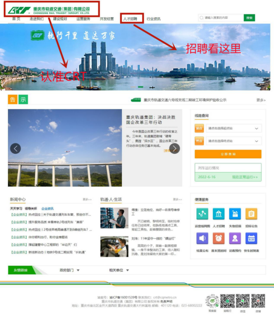This screenshot has height=318, width=274.
Task: Open the 人才招聘 menu item in navigation bar
Action: (x=130, y=19)
